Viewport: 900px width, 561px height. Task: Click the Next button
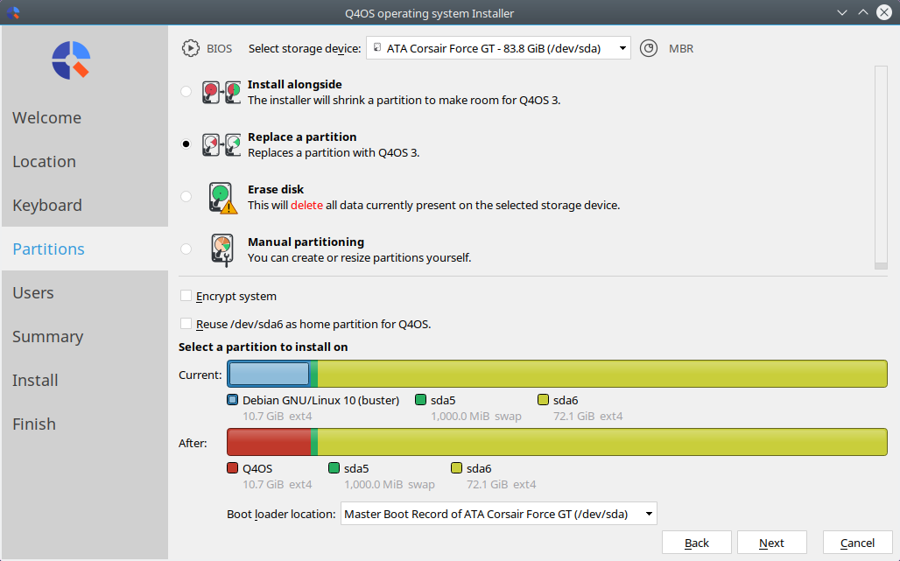pos(772,543)
